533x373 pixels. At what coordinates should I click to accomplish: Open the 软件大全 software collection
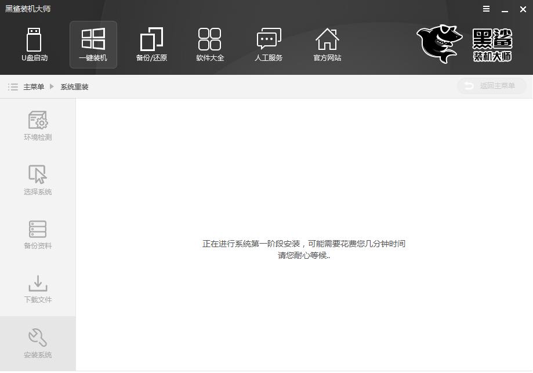pos(209,45)
